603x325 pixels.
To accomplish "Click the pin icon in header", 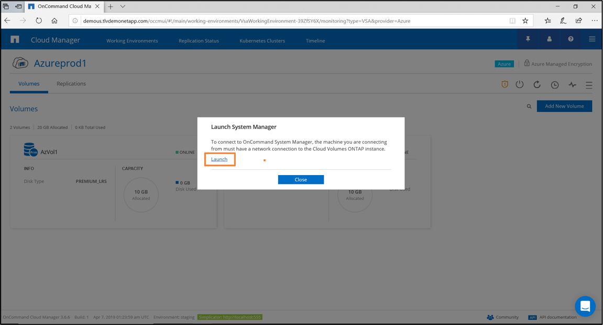I will point(528,39).
